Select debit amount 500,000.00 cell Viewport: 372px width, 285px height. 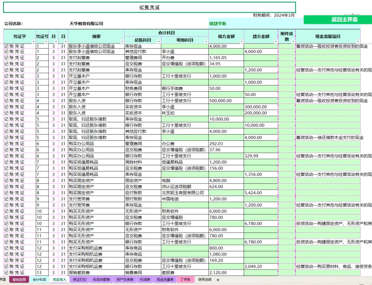click(x=226, y=101)
